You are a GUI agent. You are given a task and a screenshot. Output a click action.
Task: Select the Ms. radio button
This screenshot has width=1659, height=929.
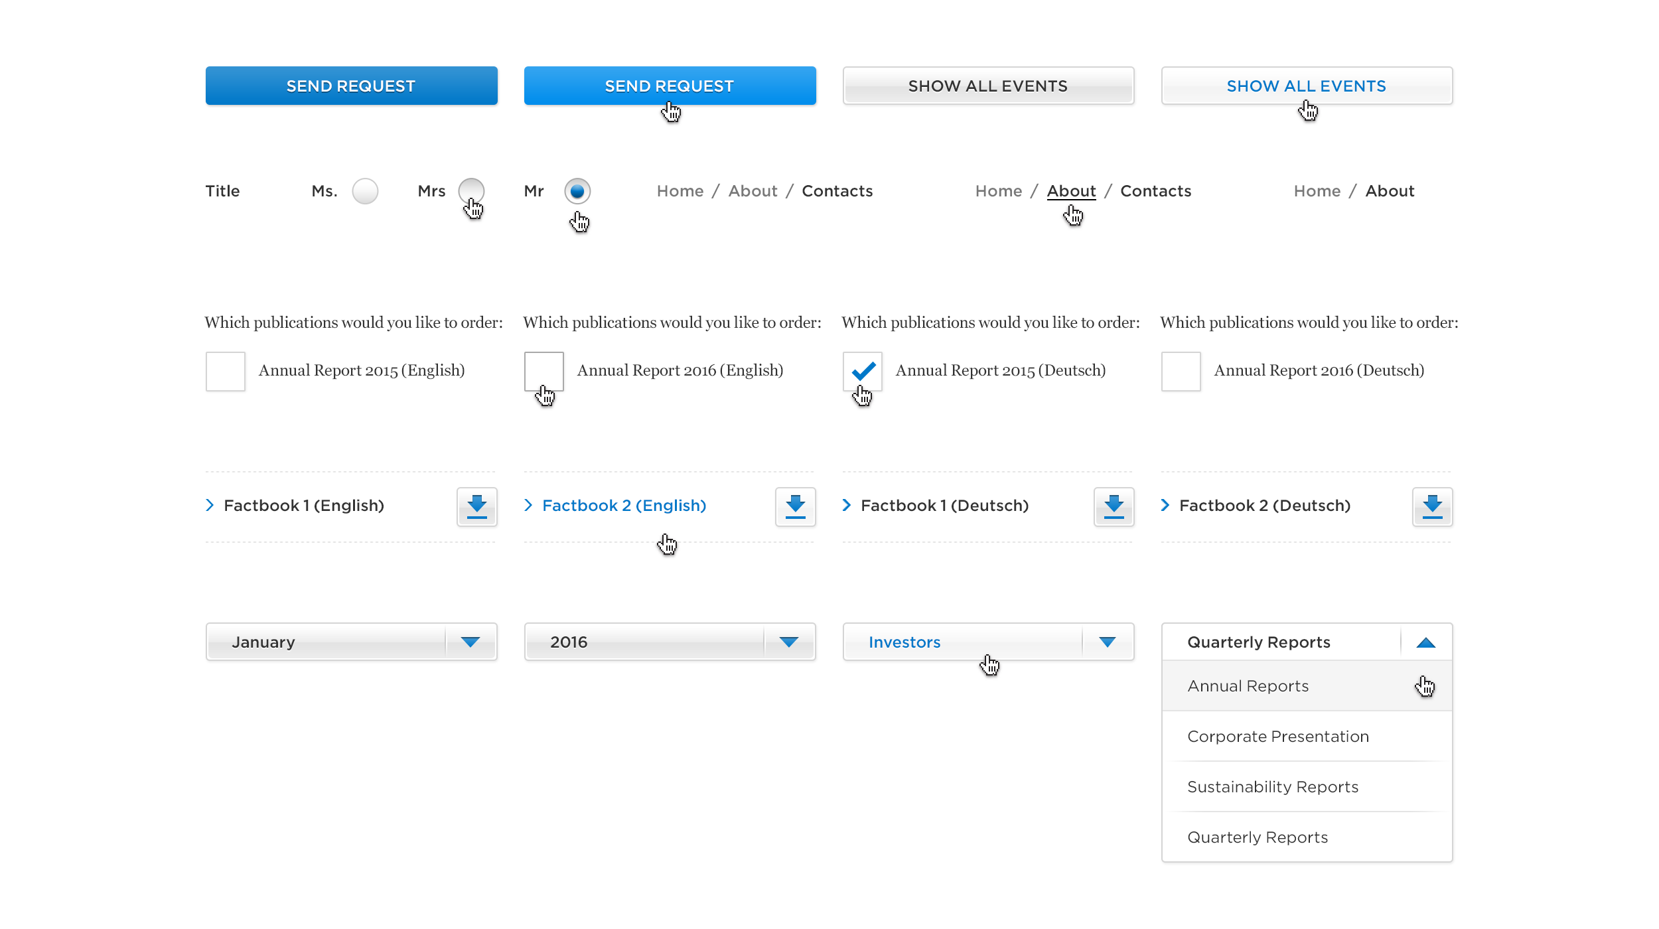(x=365, y=191)
